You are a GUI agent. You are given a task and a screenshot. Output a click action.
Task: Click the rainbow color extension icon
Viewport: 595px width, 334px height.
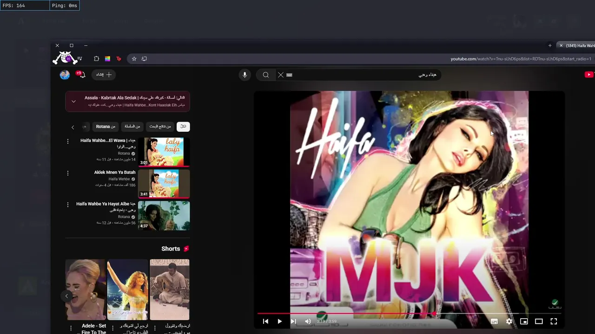107,59
